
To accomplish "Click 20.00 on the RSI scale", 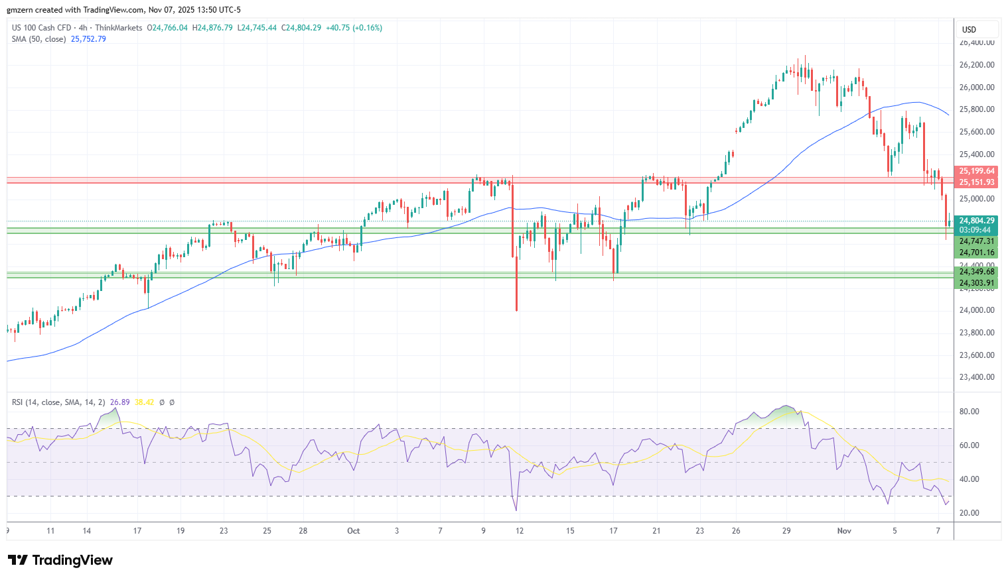I will [970, 513].
